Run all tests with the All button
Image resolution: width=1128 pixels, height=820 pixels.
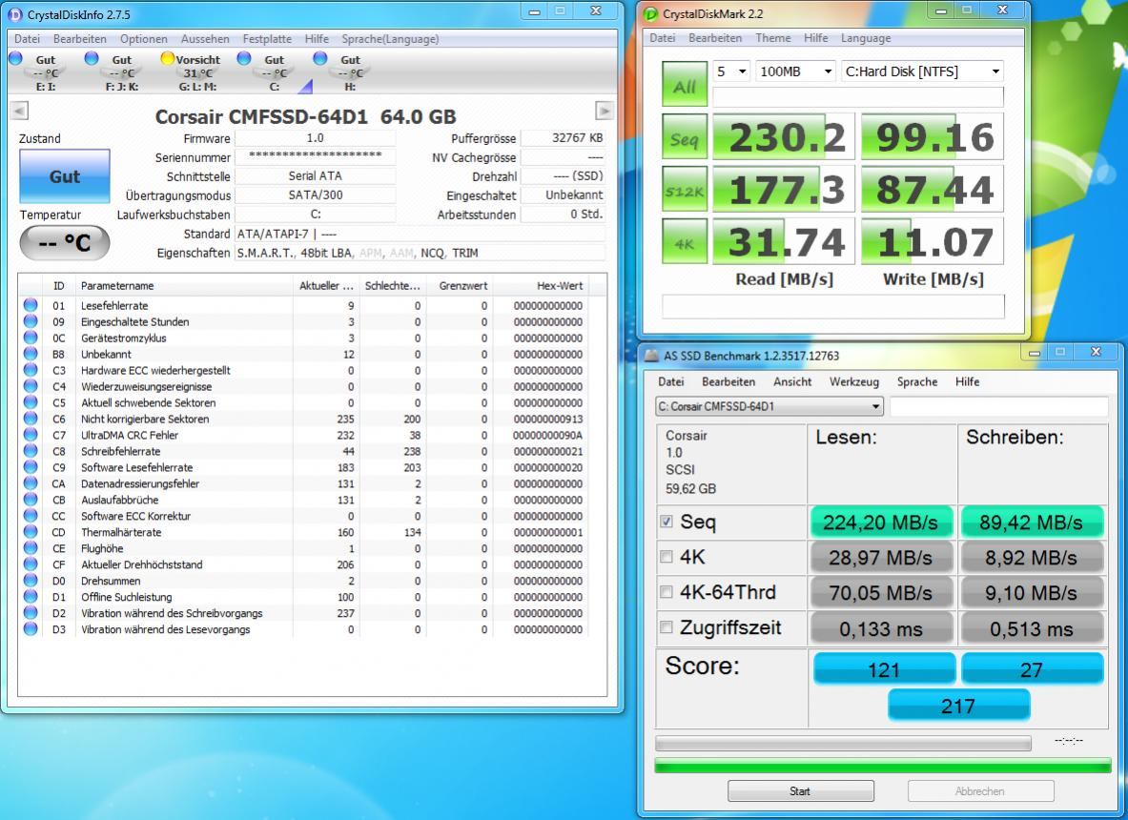[684, 84]
